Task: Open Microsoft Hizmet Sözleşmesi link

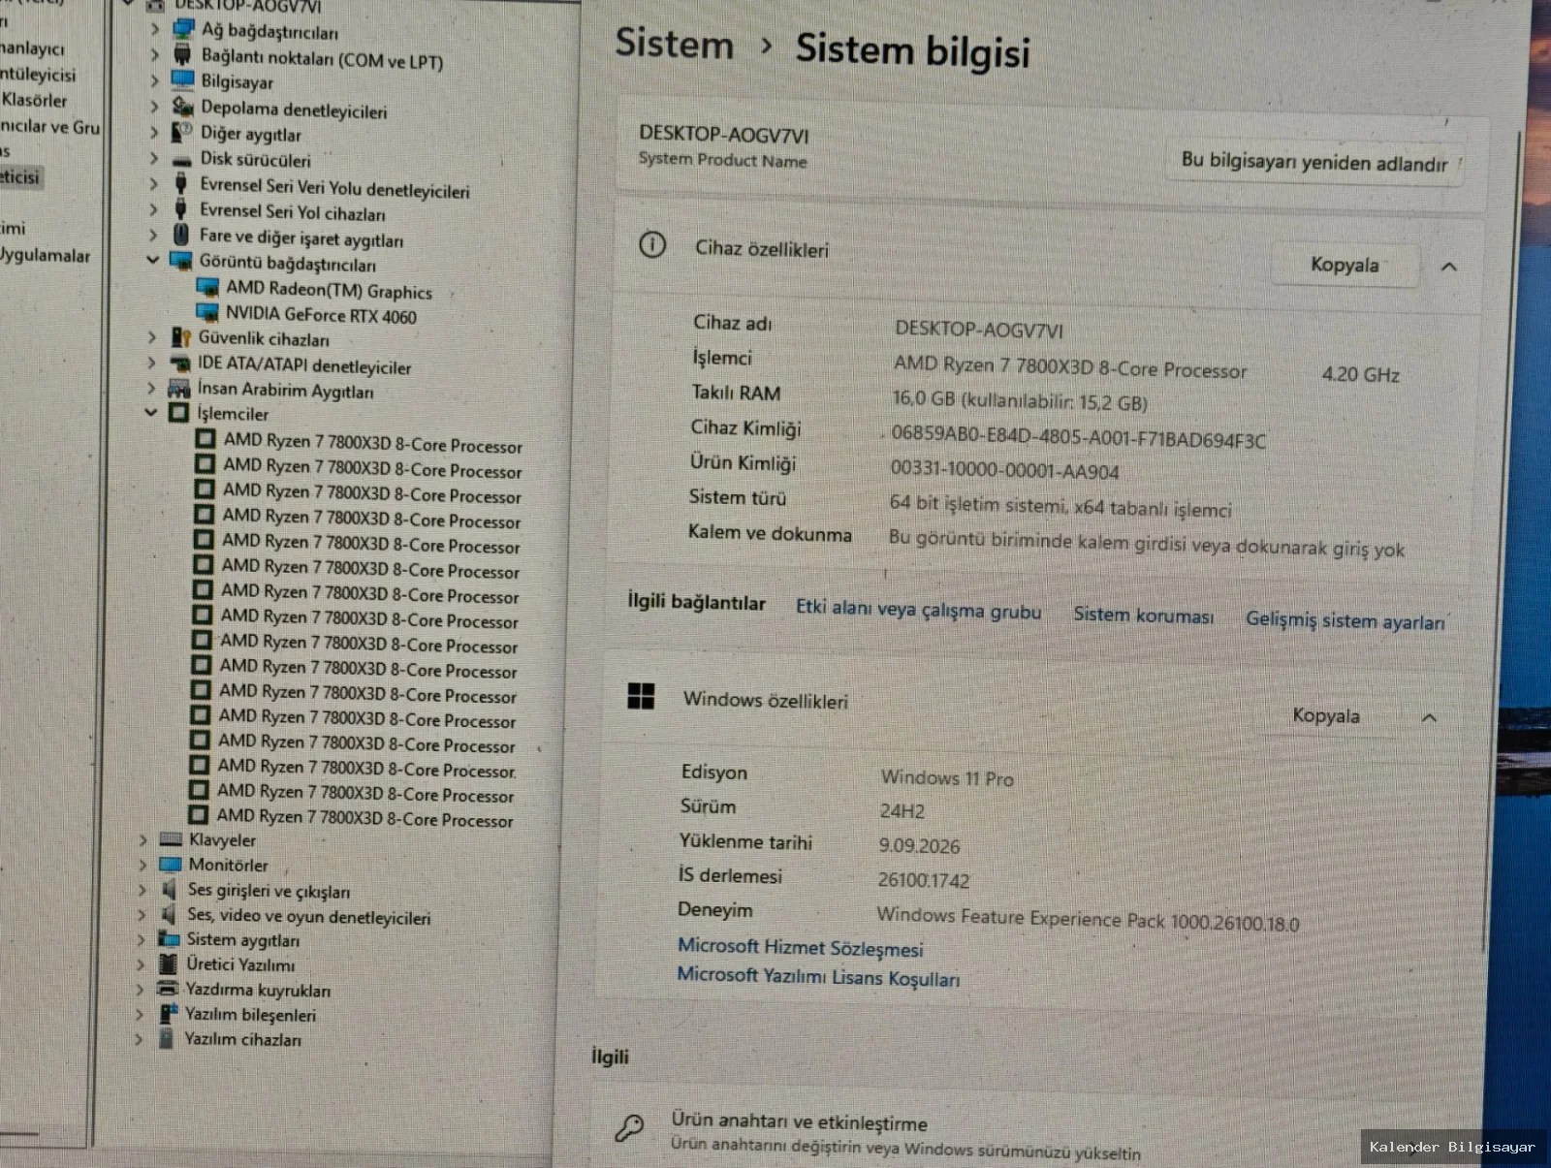Action: pyautogui.click(x=801, y=947)
